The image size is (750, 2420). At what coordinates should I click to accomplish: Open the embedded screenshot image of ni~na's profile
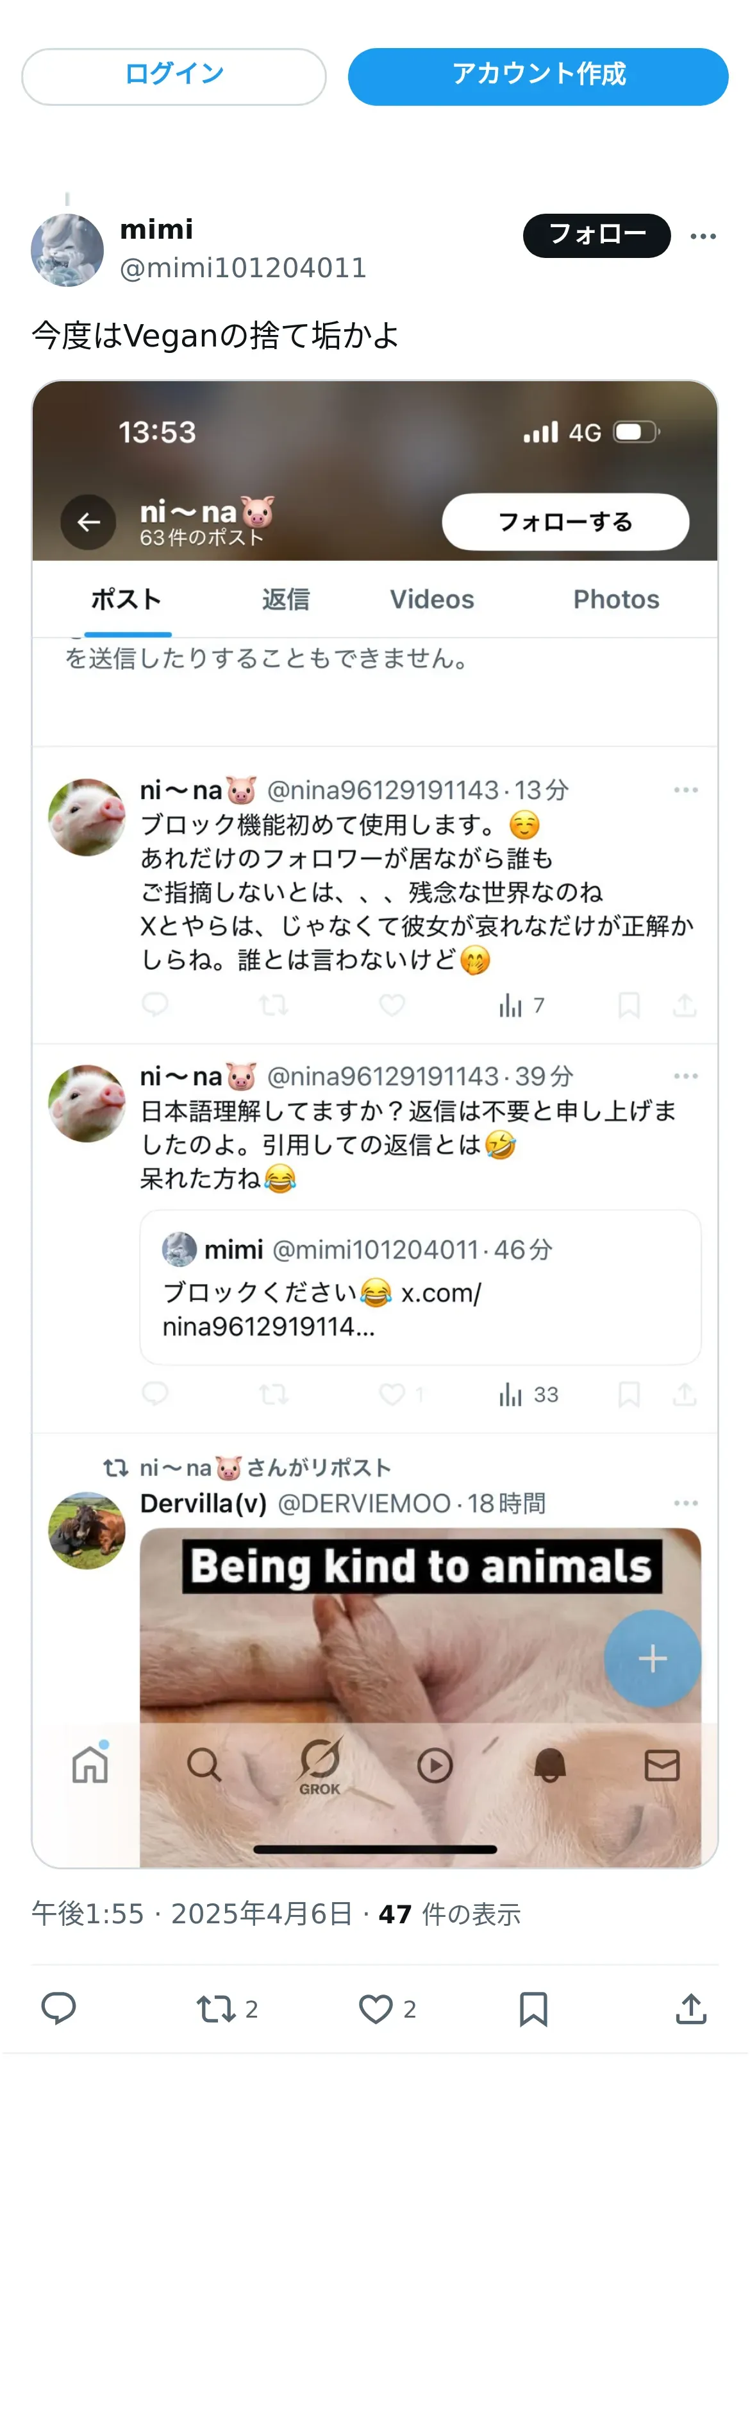click(376, 1124)
